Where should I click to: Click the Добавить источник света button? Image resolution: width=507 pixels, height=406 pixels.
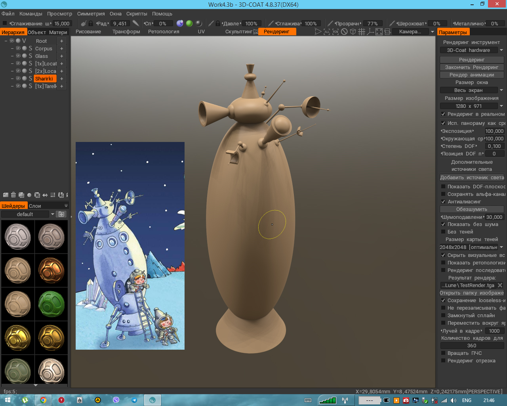[x=471, y=177]
